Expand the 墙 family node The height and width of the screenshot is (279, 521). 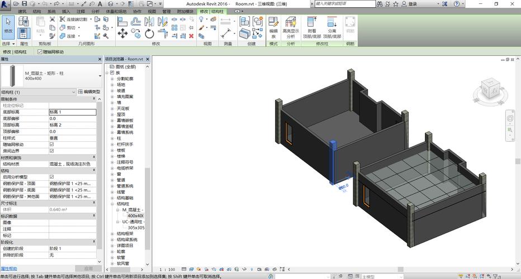pos(112,103)
